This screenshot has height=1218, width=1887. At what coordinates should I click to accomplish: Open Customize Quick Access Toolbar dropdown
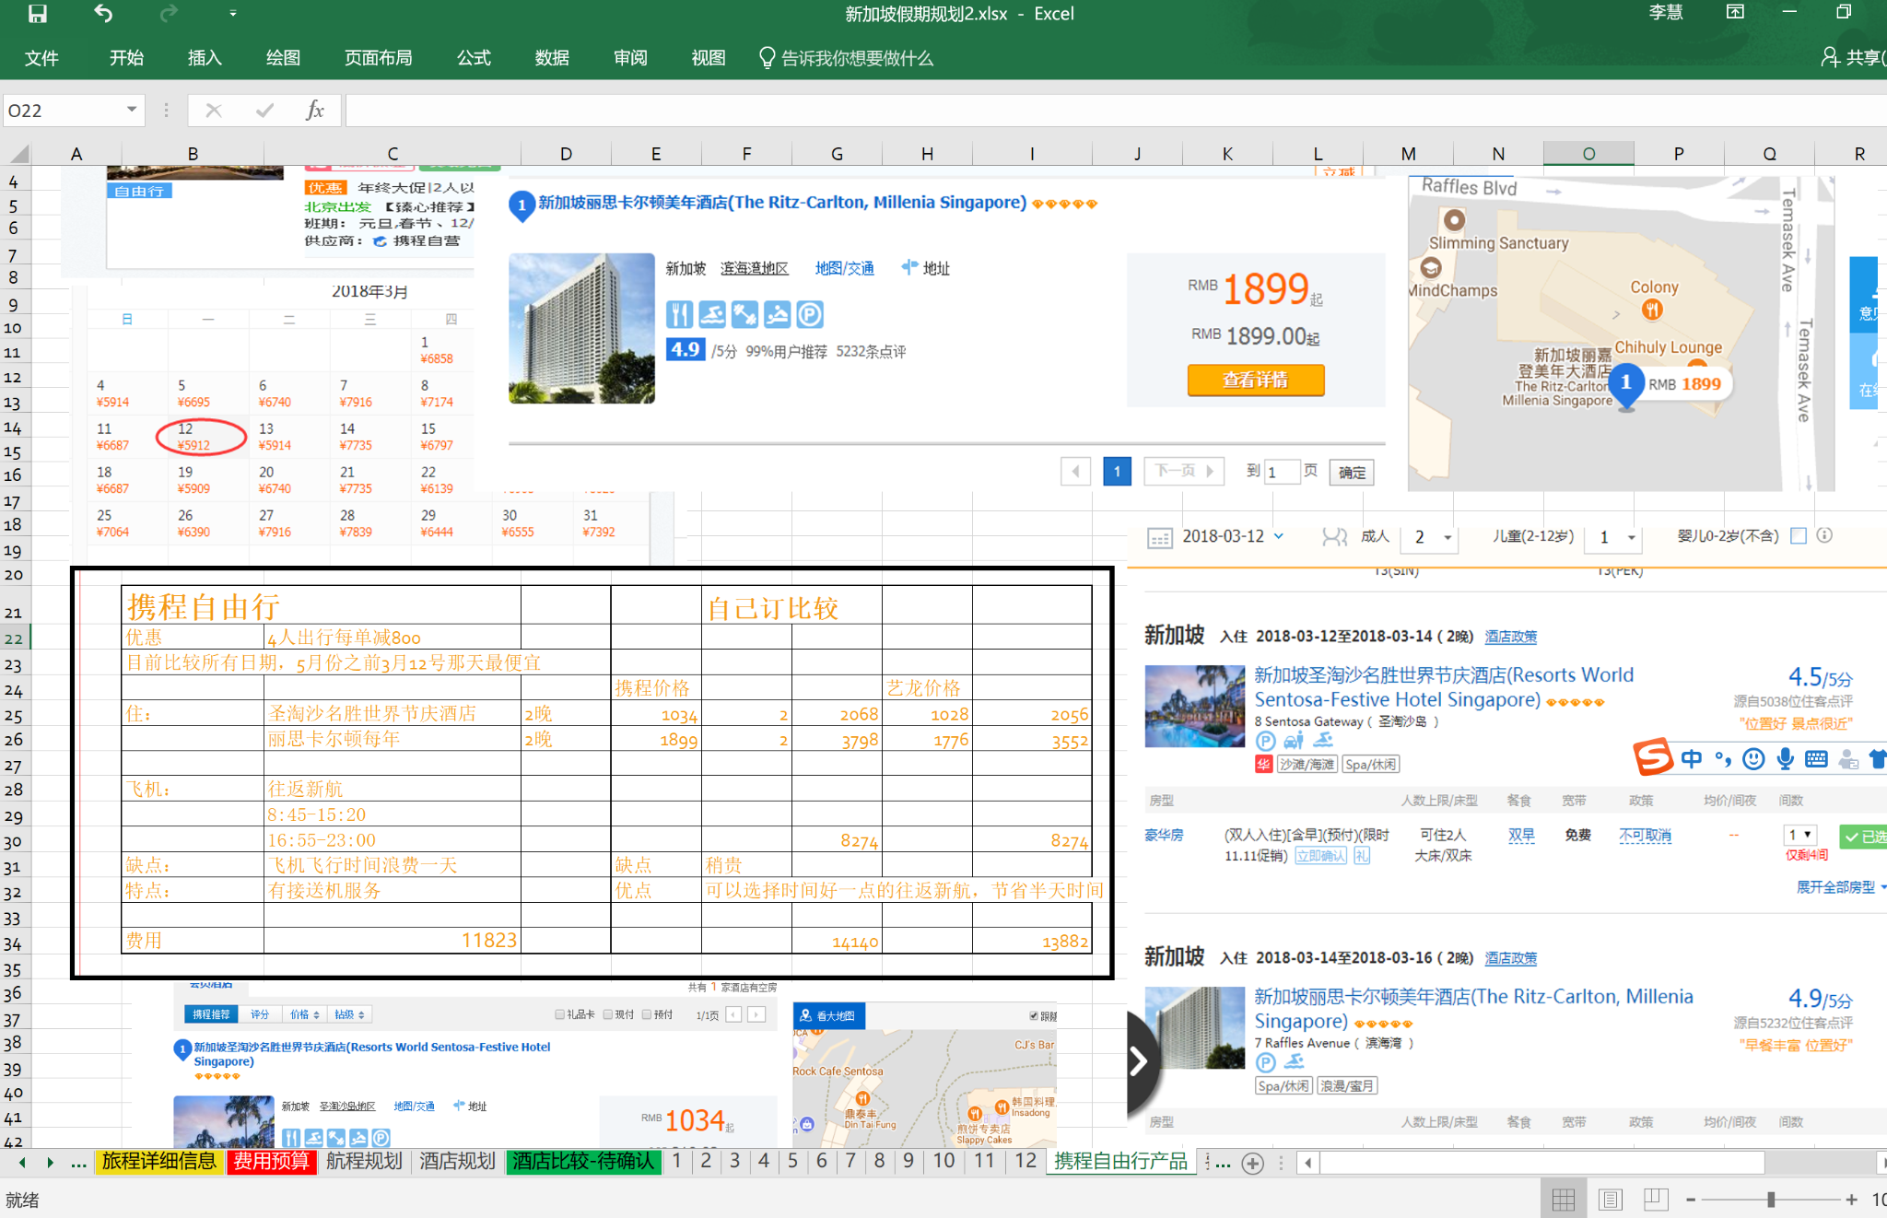(233, 14)
